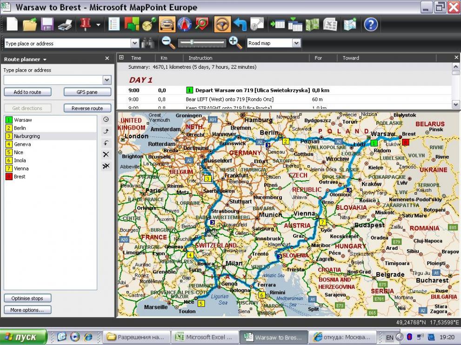Select the Berlin stop in the route list
Screen dimensions: 461x345
pyautogui.click(x=51, y=128)
